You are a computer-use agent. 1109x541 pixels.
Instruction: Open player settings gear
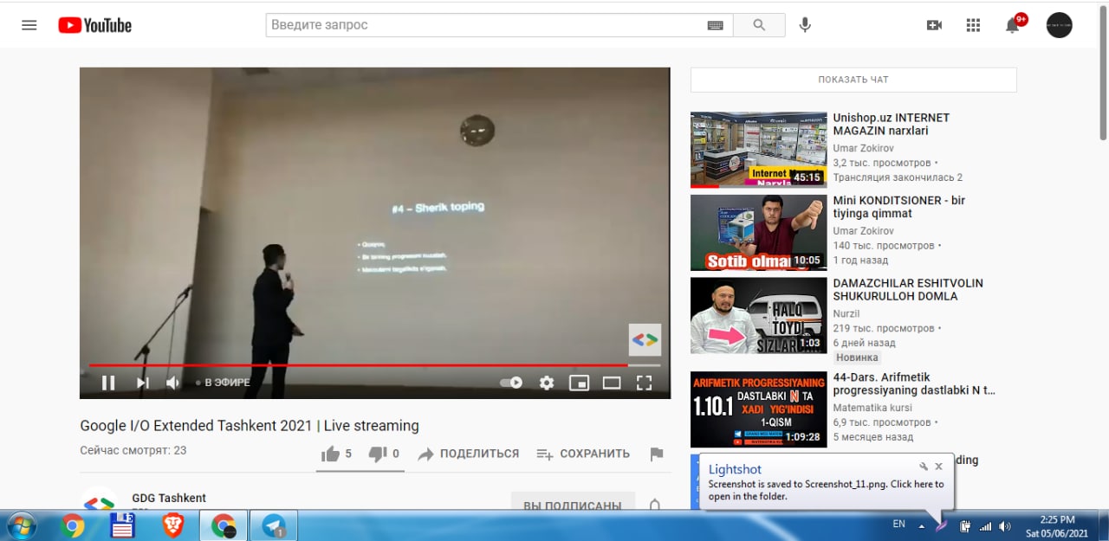tap(547, 383)
